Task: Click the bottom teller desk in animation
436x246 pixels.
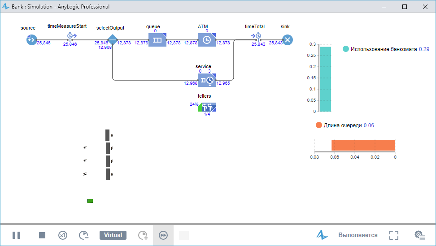Action: [x=108, y=174]
